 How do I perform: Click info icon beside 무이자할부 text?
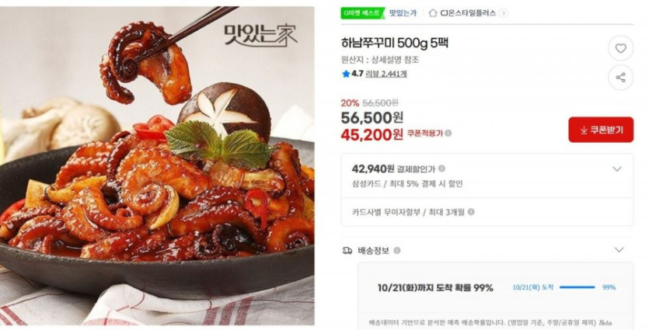(x=471, y=212)
